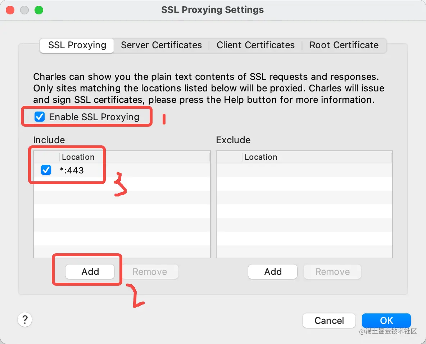Cancel the SSL Proxying Settings dialog
Image resolution: width=426 pixels, height=344 pixels.
click(x=329, y=321)
